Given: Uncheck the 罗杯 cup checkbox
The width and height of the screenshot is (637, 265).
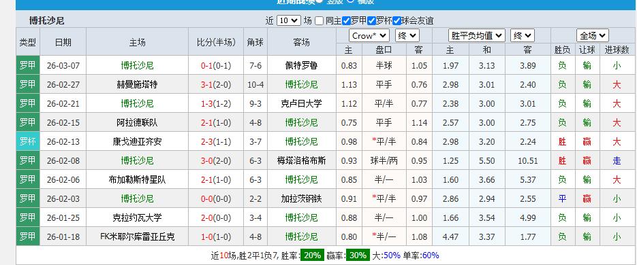Looking at the screenshot, I should tap(371, 20).
